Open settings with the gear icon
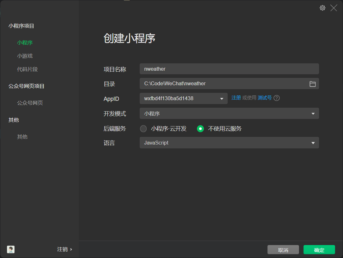The height and width of the screenshot is (258, 343). pos(322,8)
